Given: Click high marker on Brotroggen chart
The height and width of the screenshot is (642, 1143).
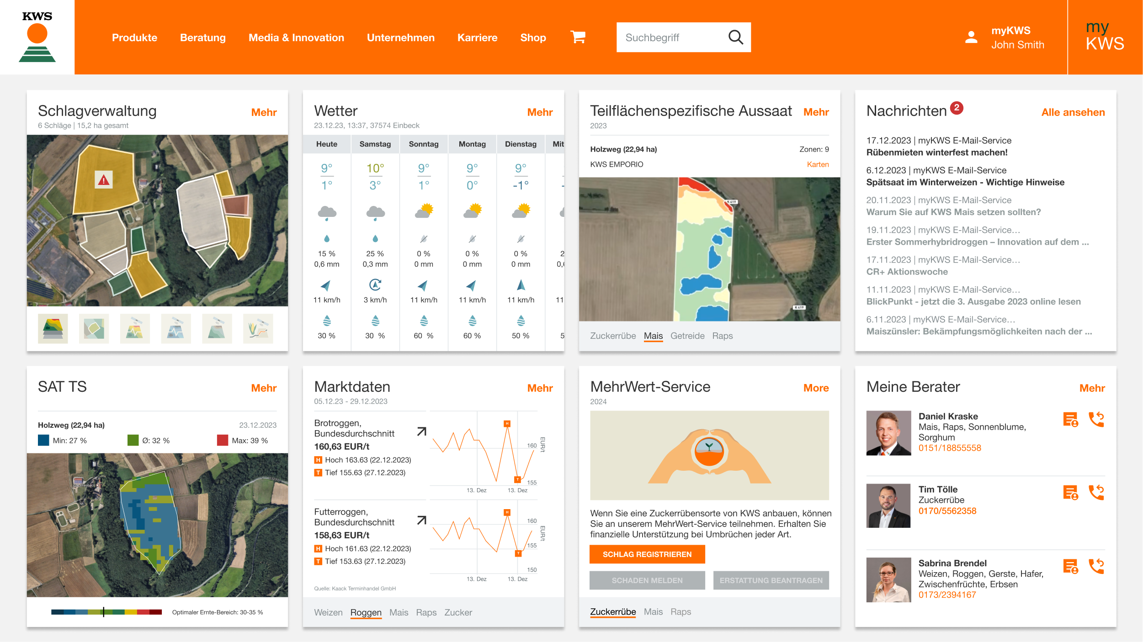Looking at the screenshot, I should coord(507,424).
